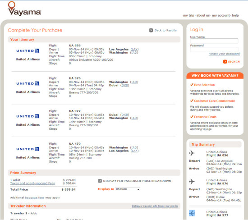Click the price breakdown arrow icon
Viewport: 248px width, 220px height.
coord(100,181)
